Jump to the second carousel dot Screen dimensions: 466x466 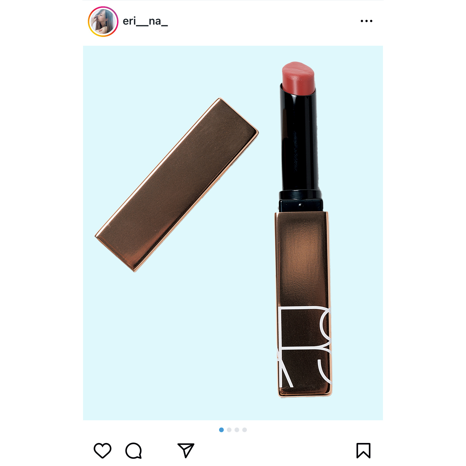[x=229, y=430]
